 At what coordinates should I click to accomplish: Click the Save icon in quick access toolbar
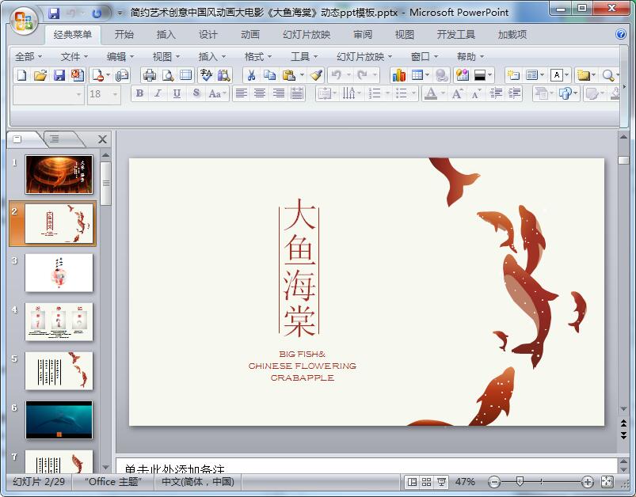click(x=54, y=13)
